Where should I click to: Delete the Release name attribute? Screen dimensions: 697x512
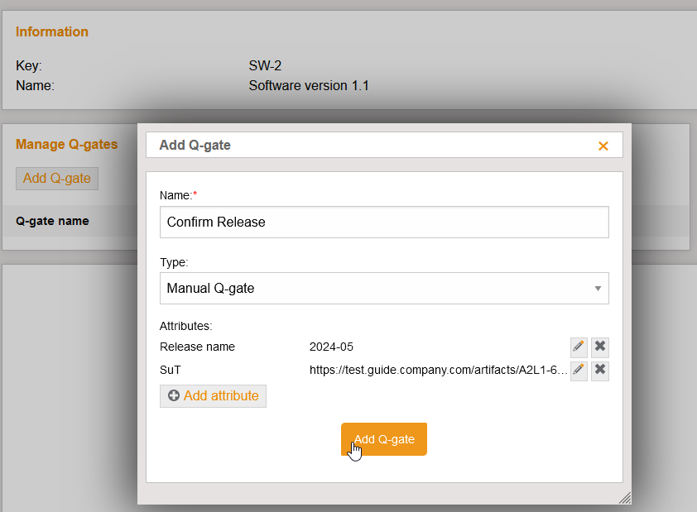pos(599,347)
